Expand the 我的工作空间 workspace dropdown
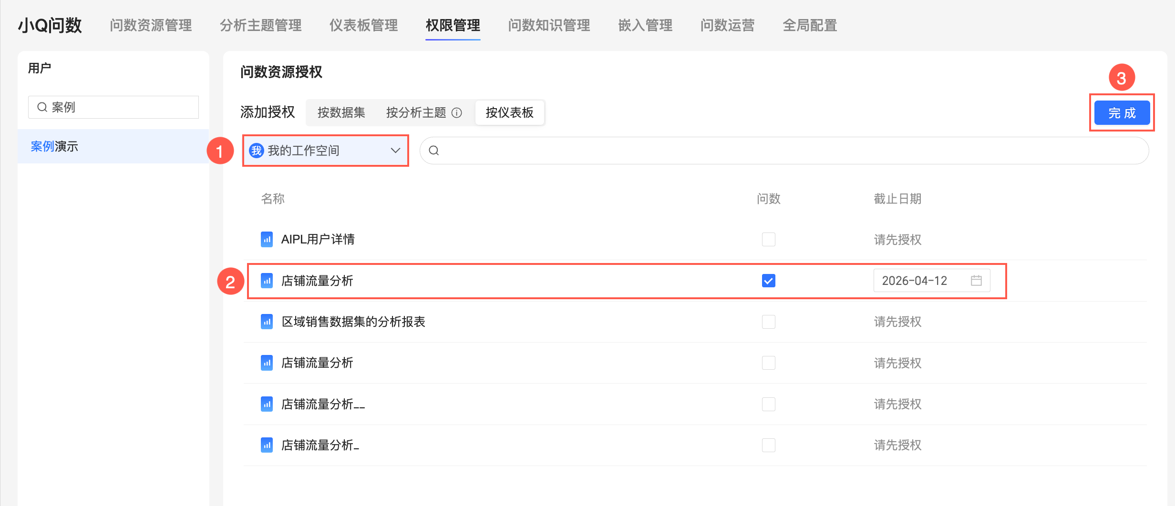1175x506 pixels. 325,151
